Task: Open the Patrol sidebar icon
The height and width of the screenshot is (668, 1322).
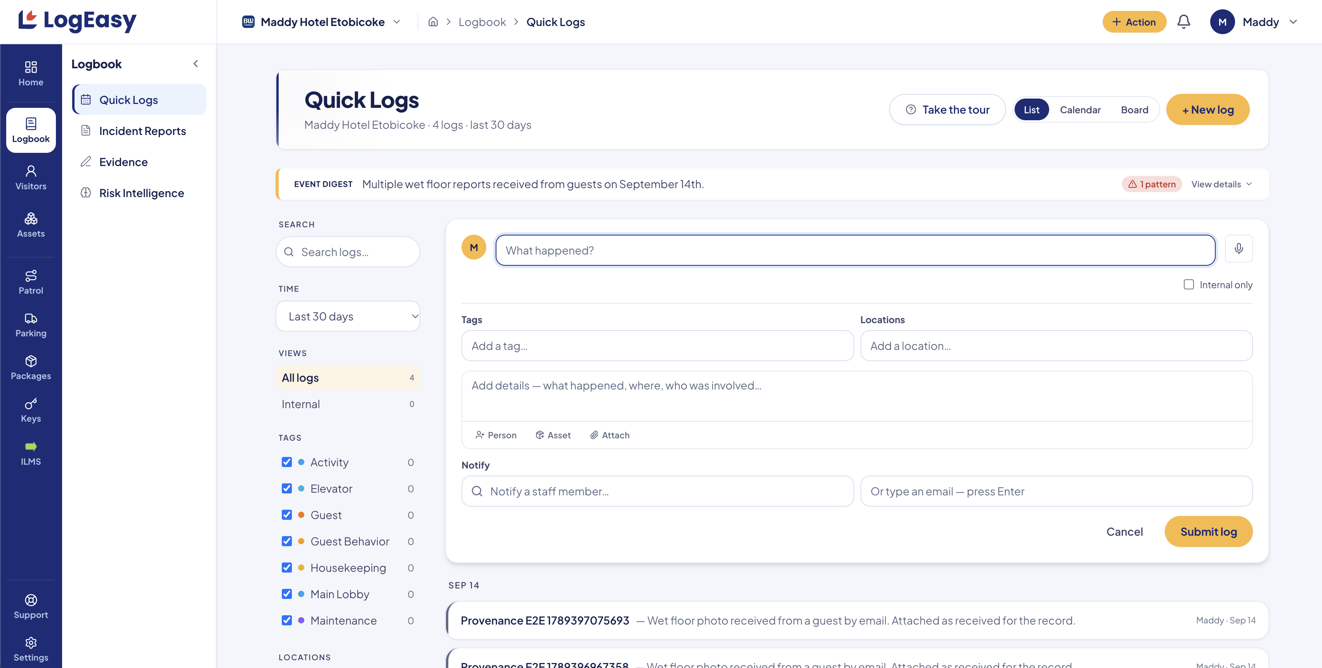Action: [x=31, y=282]
